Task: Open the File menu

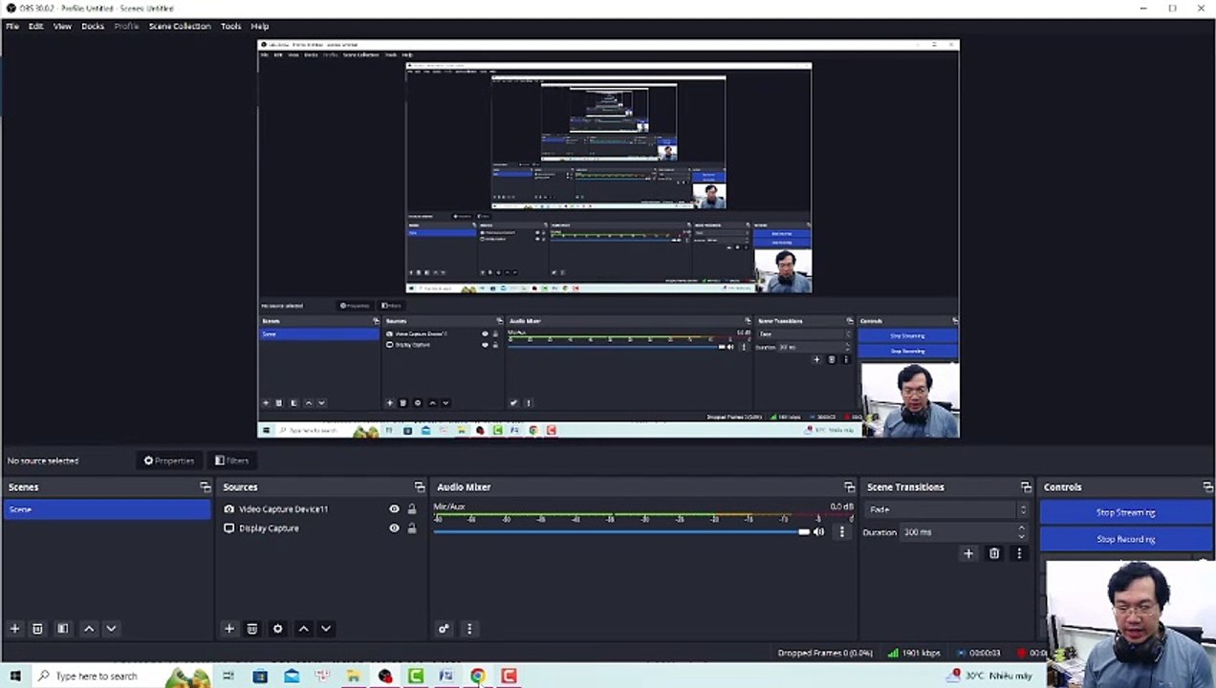Action: [x=12, y=26]
